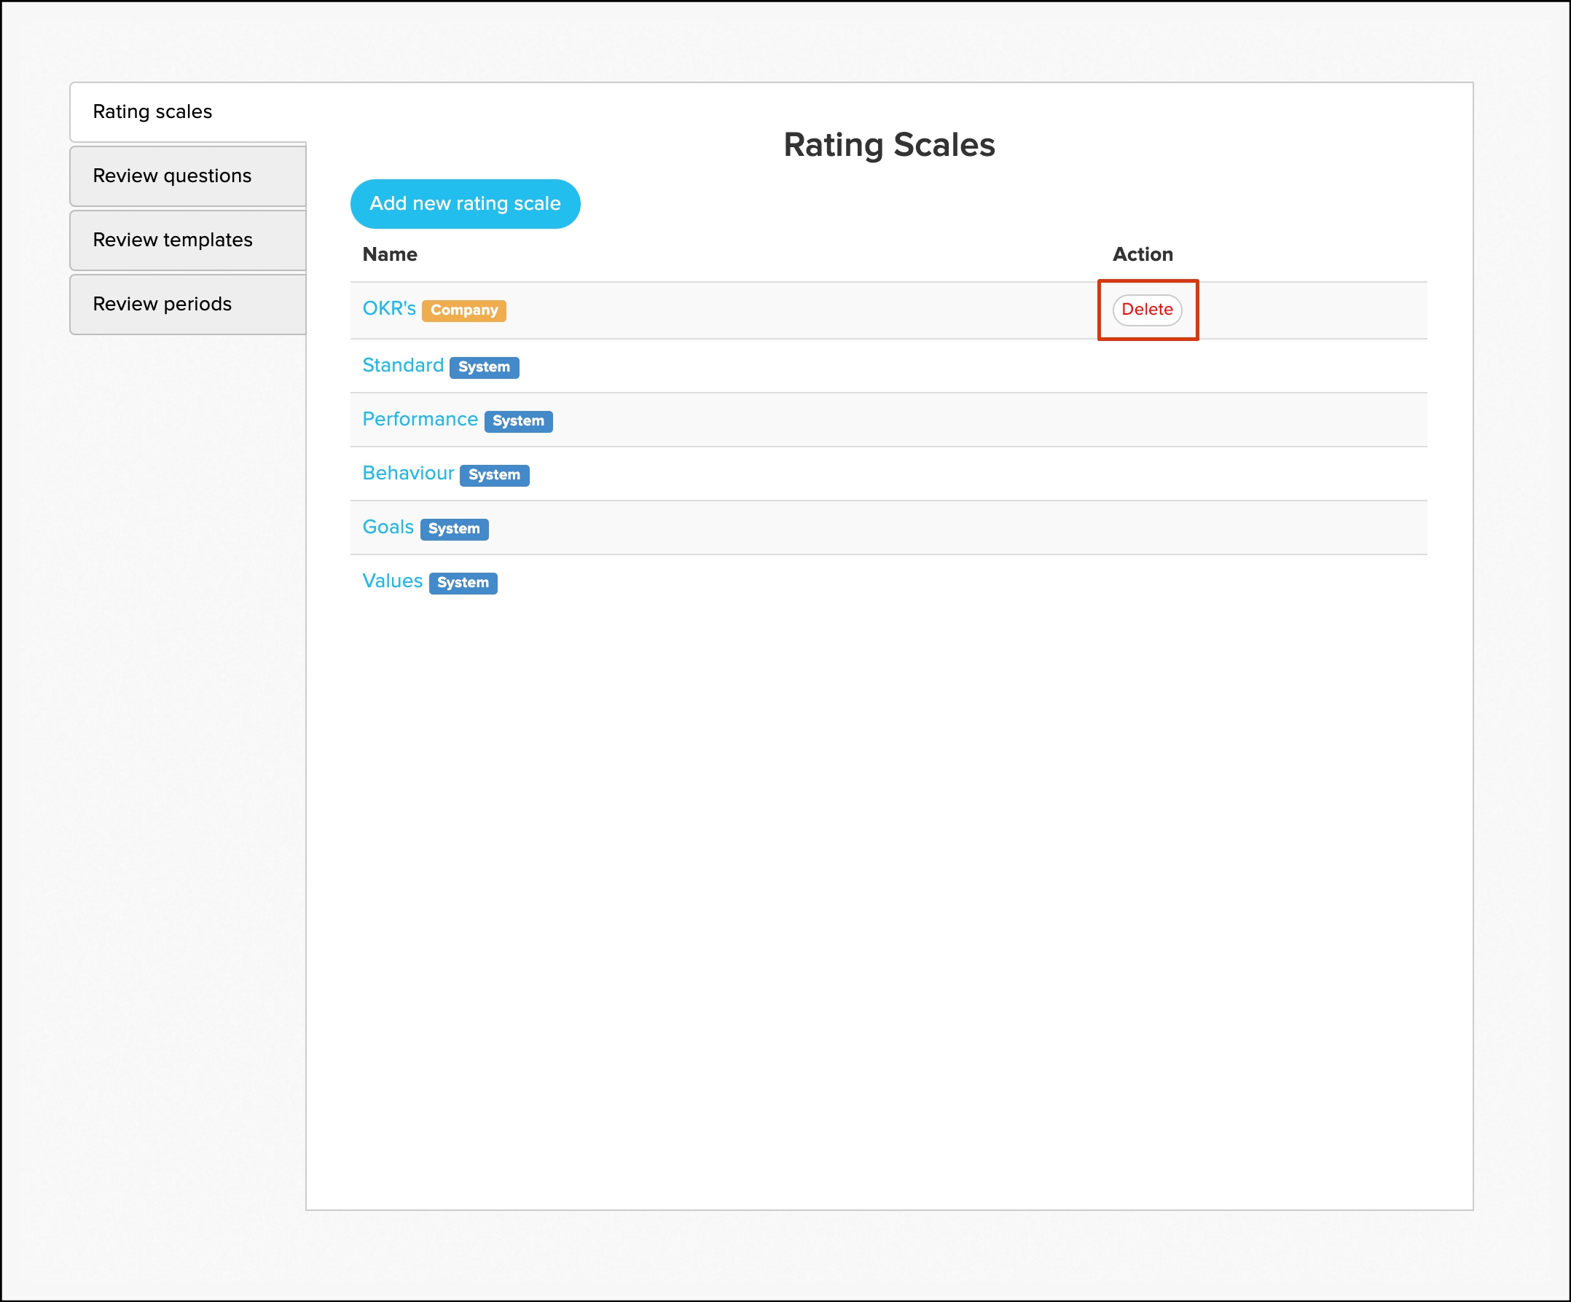Screen dimensions: 1571x1302
Task: Click System badge beside Performance
Action: point(517,421)
